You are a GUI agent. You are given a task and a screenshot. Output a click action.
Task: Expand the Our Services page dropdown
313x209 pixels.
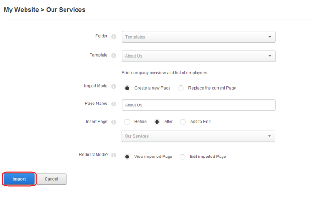point(198,136)
